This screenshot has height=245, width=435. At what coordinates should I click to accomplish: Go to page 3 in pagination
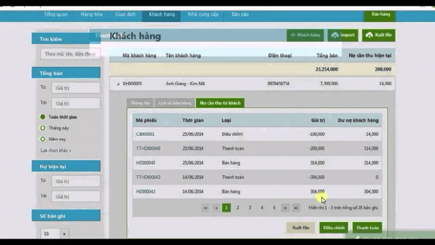pyautogui.click(x=250, y=208)
